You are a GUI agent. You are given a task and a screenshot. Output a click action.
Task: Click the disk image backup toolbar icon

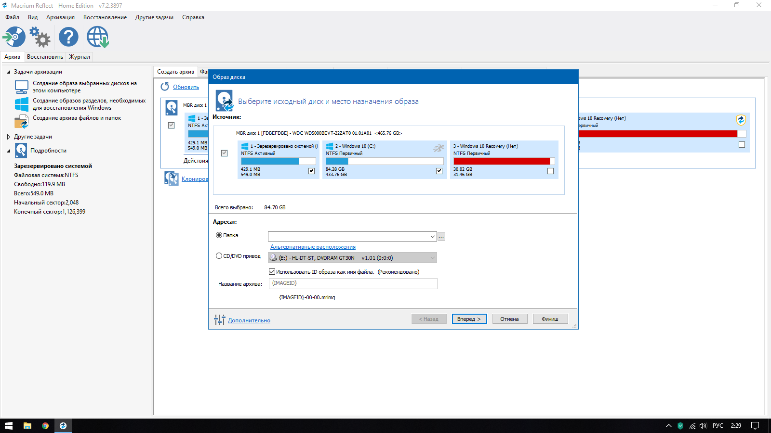[x=14, y=37]
